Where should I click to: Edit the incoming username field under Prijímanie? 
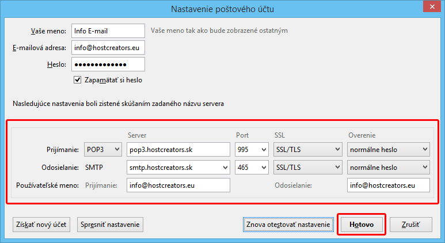[x=178, y=185]
